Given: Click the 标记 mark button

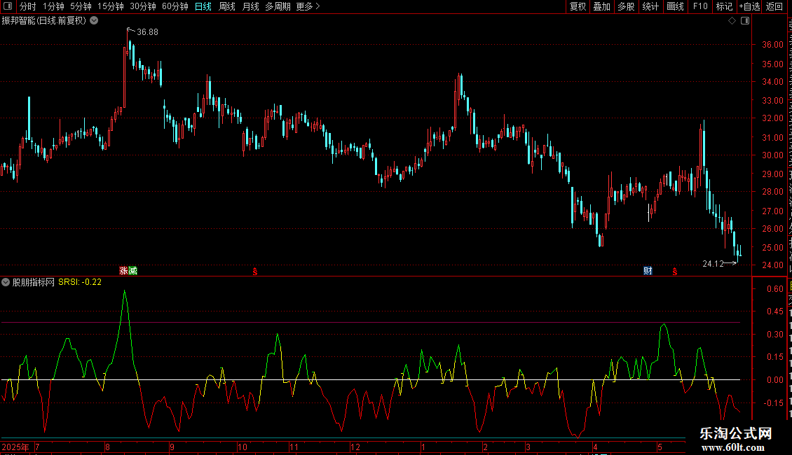Looking at the screenshot, I should [x=724, y=6].
